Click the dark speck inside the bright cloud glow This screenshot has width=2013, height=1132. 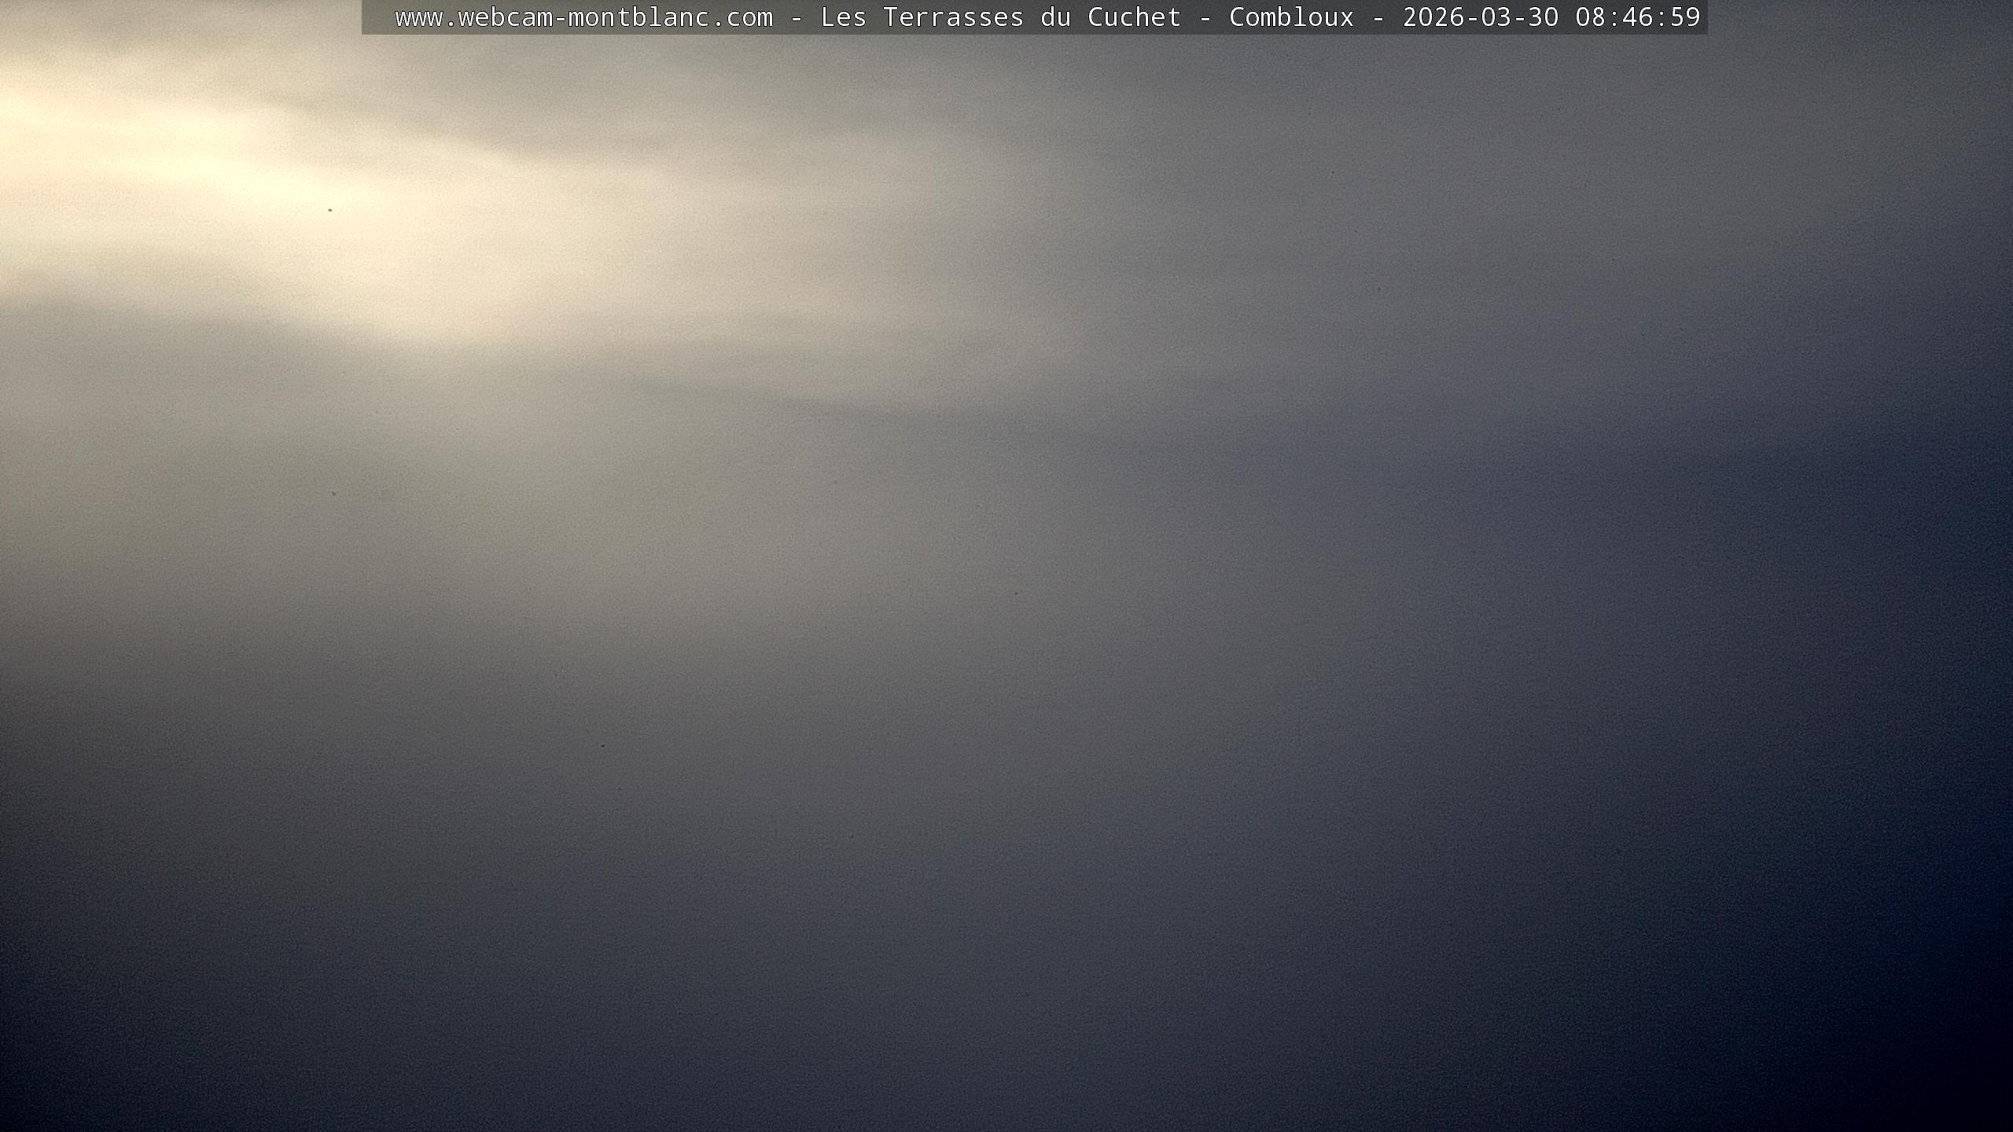[x=329, y=210]
